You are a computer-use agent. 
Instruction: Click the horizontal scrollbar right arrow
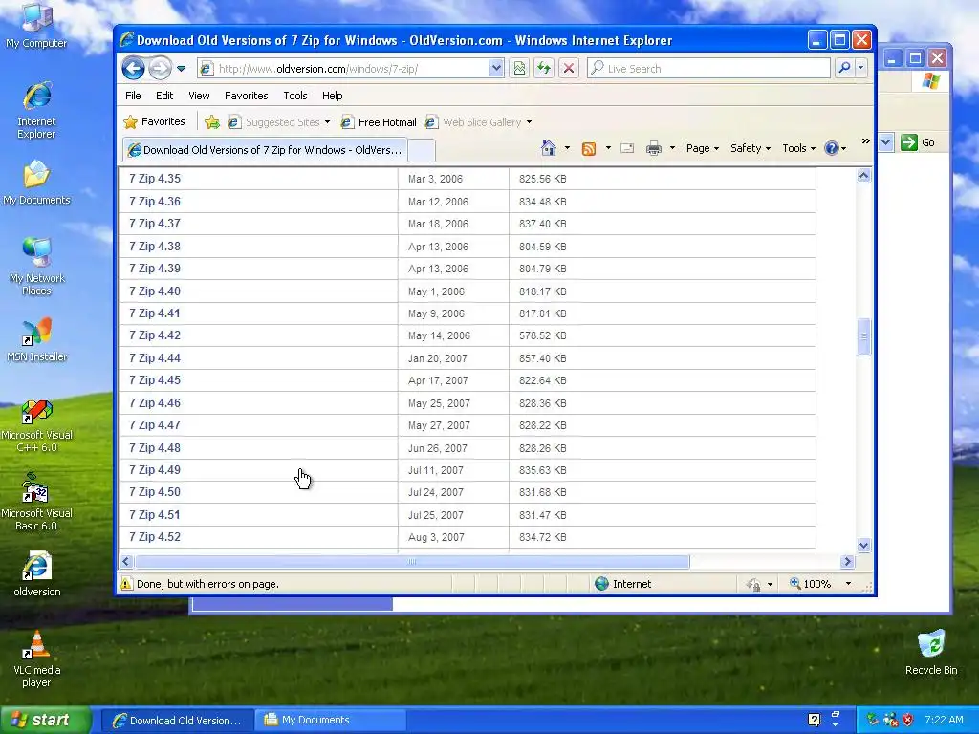click(847, 561)
